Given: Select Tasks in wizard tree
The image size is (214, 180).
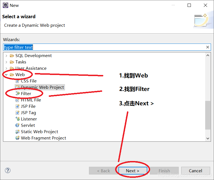Looking at the screenshot, I should [21, 62].
